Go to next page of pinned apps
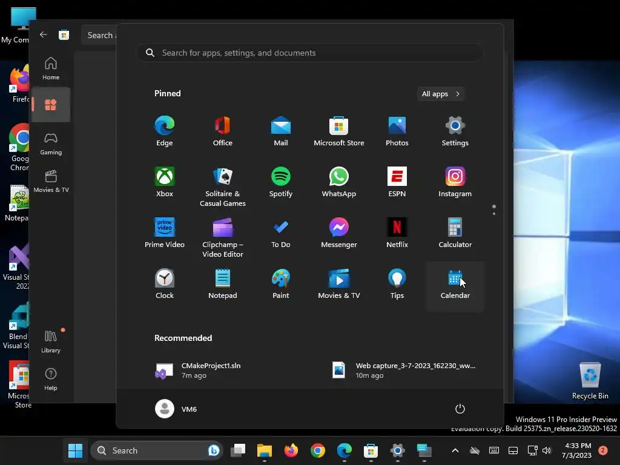 click(x=494, y=214)
